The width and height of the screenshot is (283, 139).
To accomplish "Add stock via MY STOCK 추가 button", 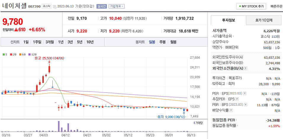I will tap(251, 6).
